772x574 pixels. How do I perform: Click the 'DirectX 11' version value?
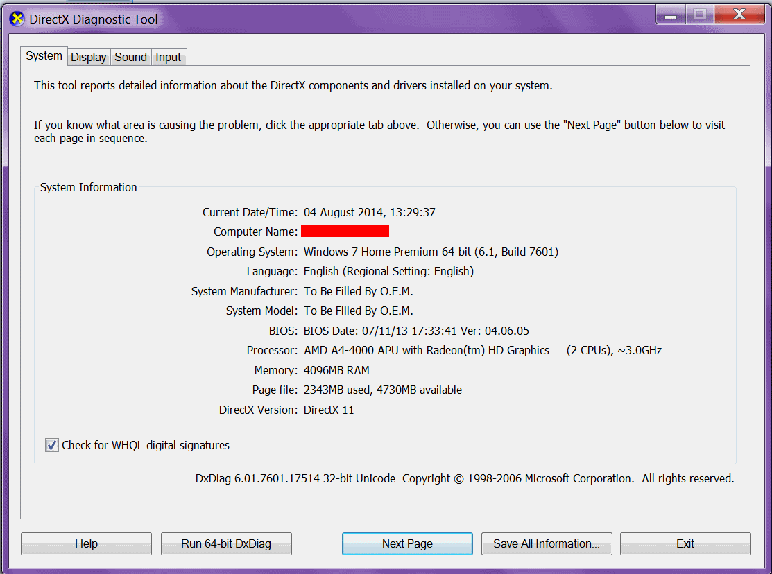pyautogui.click(x=328, y=410)
